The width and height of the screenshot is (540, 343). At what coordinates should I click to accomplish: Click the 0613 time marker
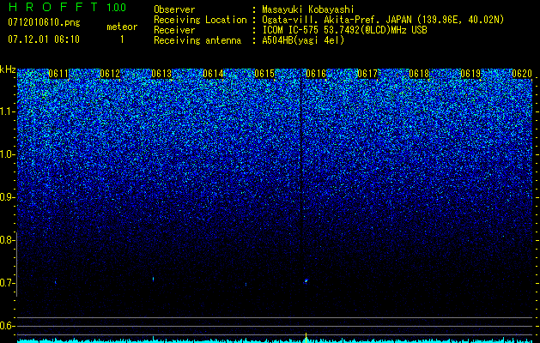point(161,74)
